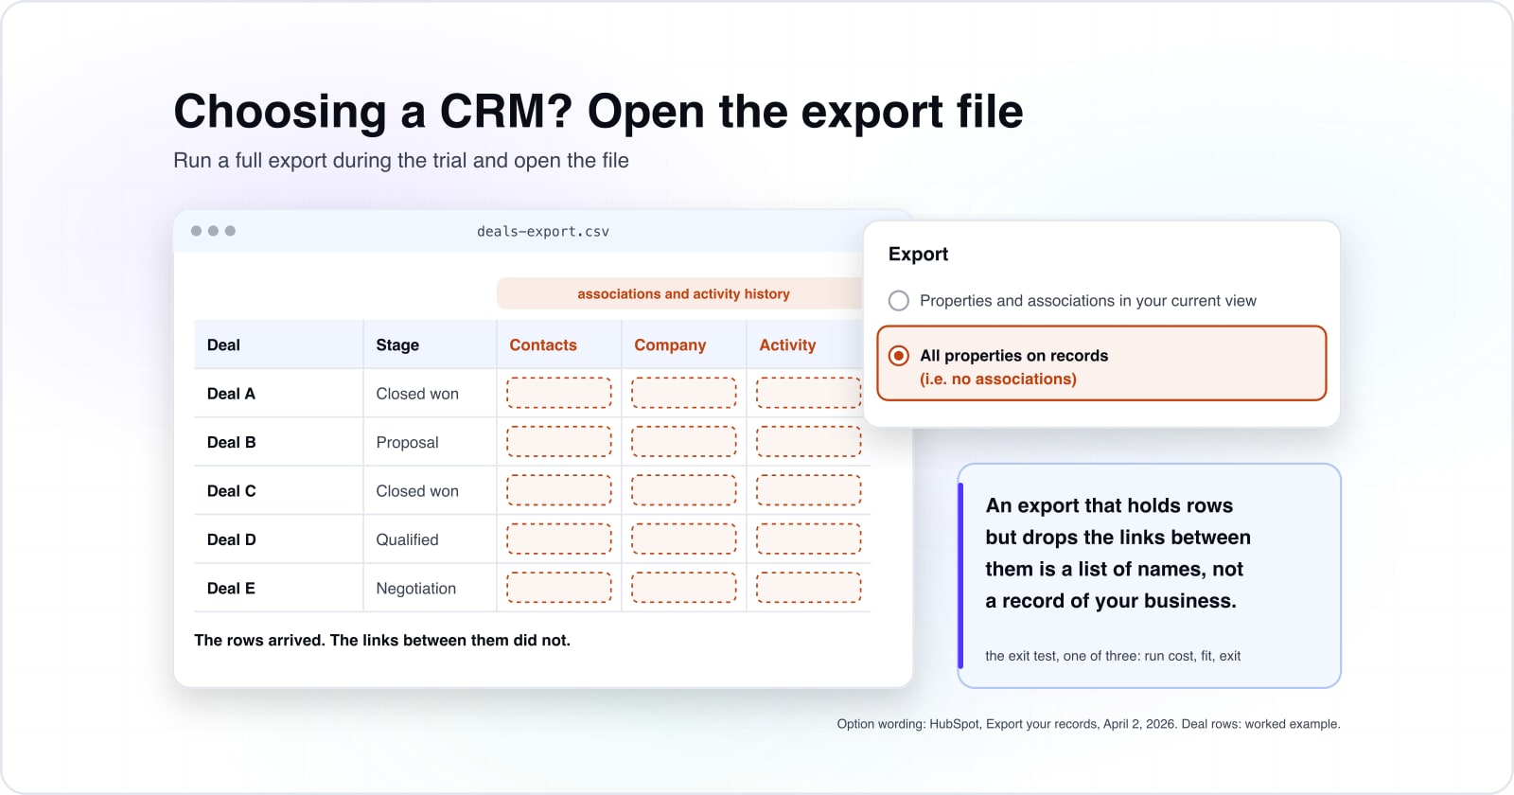1514x795 pixels.
Task: Select the 'Deal E' row label
Action: 231,589
